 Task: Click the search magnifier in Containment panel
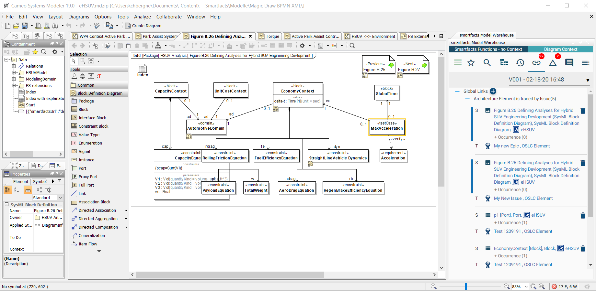click(x=43, y=52)
